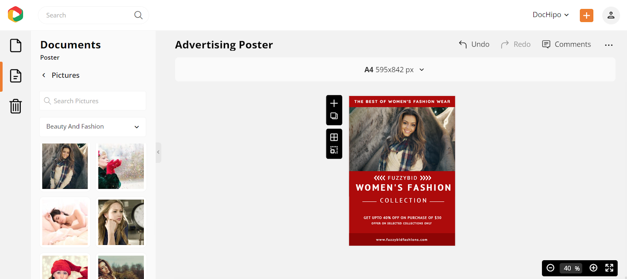Click the page resize selection icon
The height and width of the screenshot is (279, 627).
point(334,150)
